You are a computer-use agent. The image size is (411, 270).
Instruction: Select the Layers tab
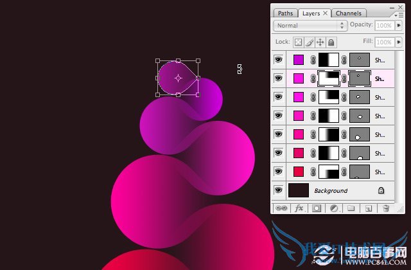point(311,13)
